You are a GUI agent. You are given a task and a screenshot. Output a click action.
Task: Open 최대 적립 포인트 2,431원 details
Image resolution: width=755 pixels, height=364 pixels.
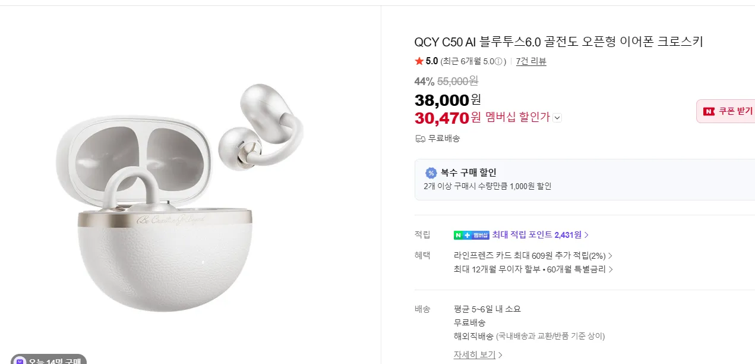540,235
